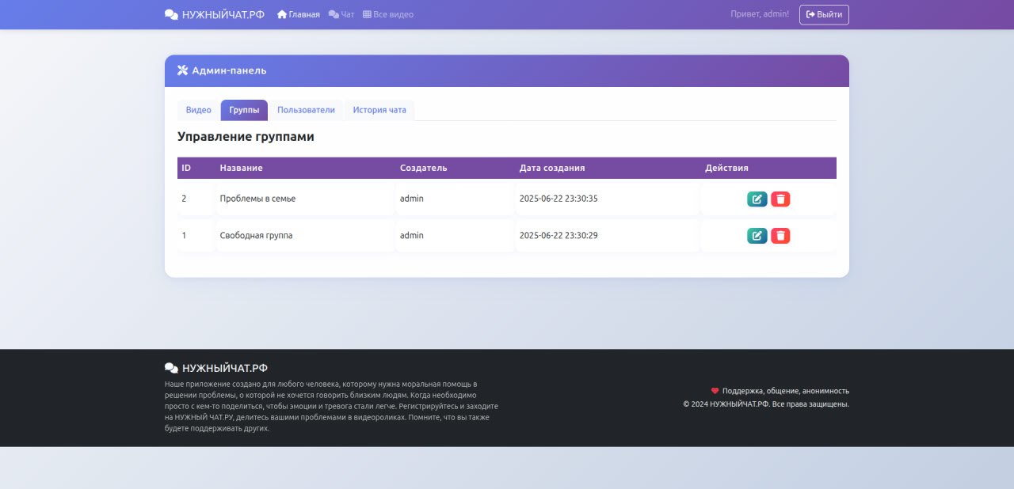Viewport: 1014px width, 489px height.
Task: Click the Название column header
Action: tap(241, 168)
